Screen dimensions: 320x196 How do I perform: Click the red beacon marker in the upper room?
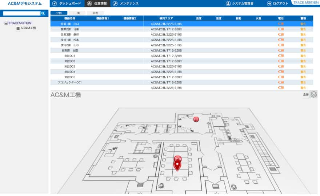click(x=196, y=119)
